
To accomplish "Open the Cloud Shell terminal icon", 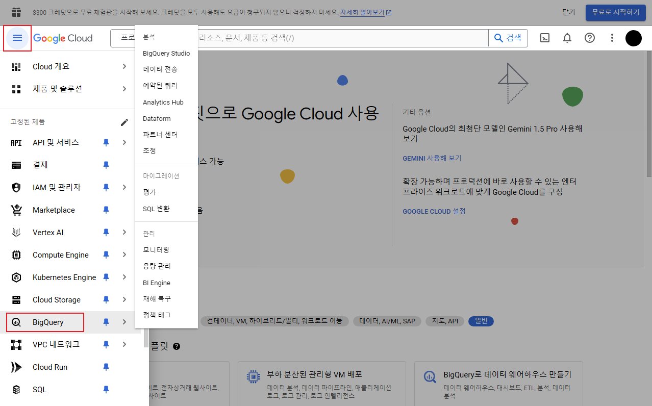I will pos(545,38).
